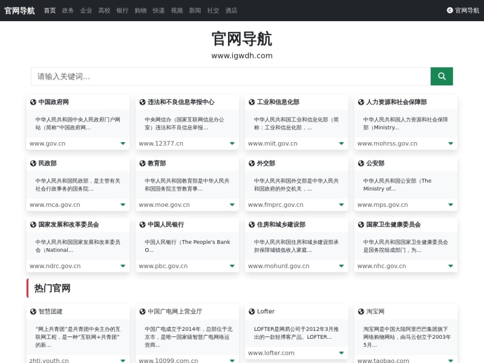
Task: Open the 购物 nav item
Action: click(140, 10)
